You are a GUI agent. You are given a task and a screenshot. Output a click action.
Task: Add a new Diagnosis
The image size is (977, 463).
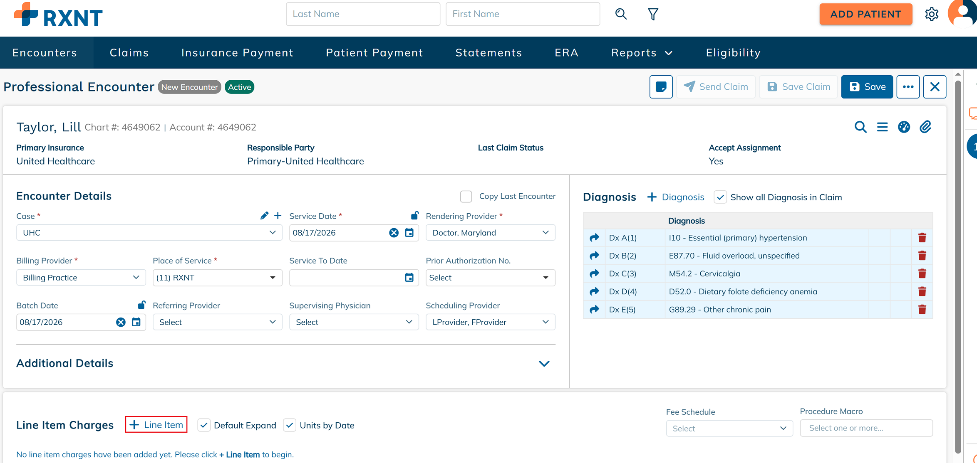click(676, 197)
